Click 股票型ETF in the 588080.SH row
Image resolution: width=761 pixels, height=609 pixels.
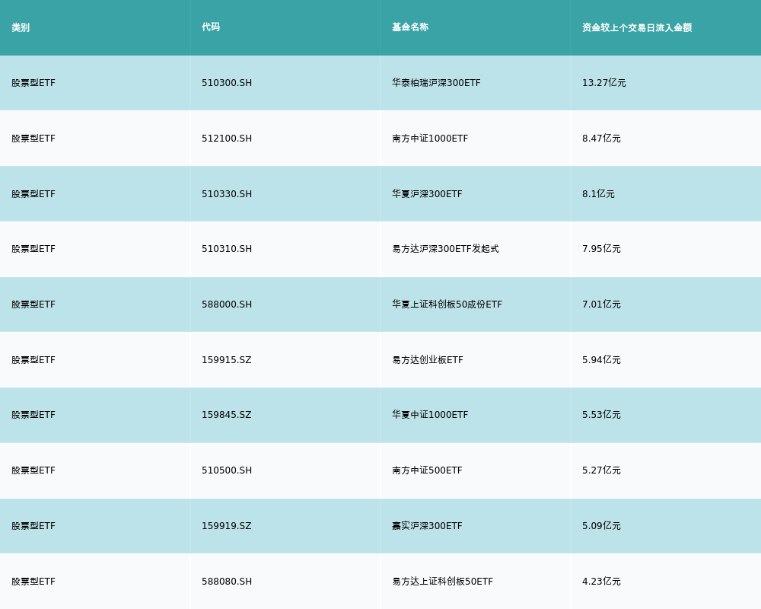33,582
